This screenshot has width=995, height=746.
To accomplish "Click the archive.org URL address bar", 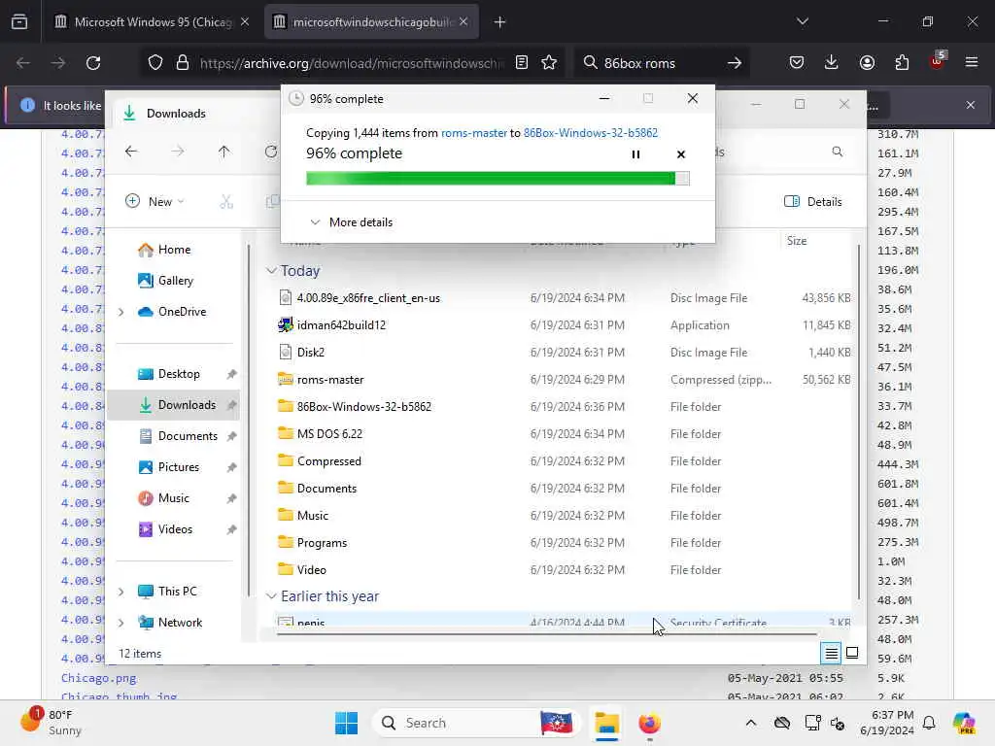I will pyautogui.click(x=352, y=63).
